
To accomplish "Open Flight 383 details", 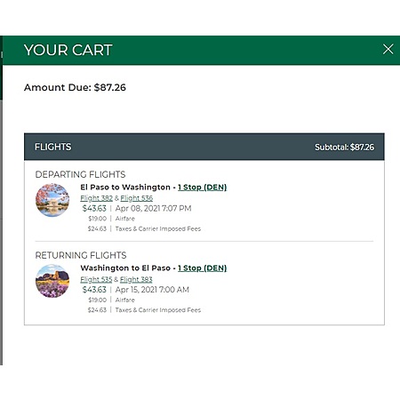I will click(136, 279).
